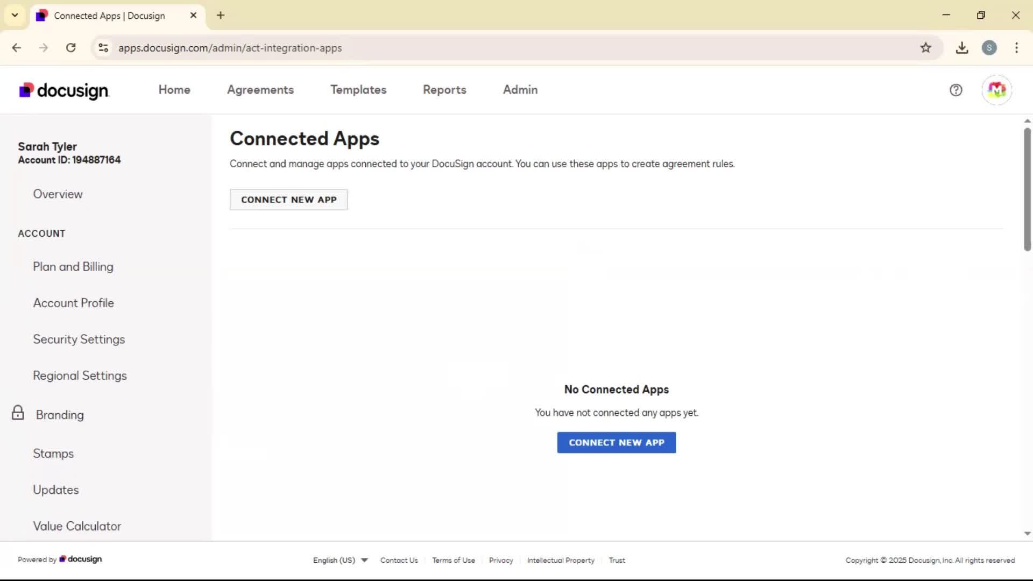Screen dimensions: 1033x581
Task: Open the user profile avatar menu
Action: point(996,90)
